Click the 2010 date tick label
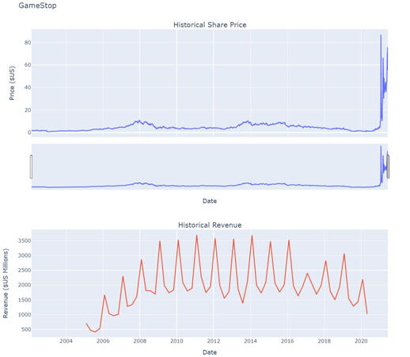Image resolution: width=410 pixels, height=357 pixels. [x=177, y=341]
